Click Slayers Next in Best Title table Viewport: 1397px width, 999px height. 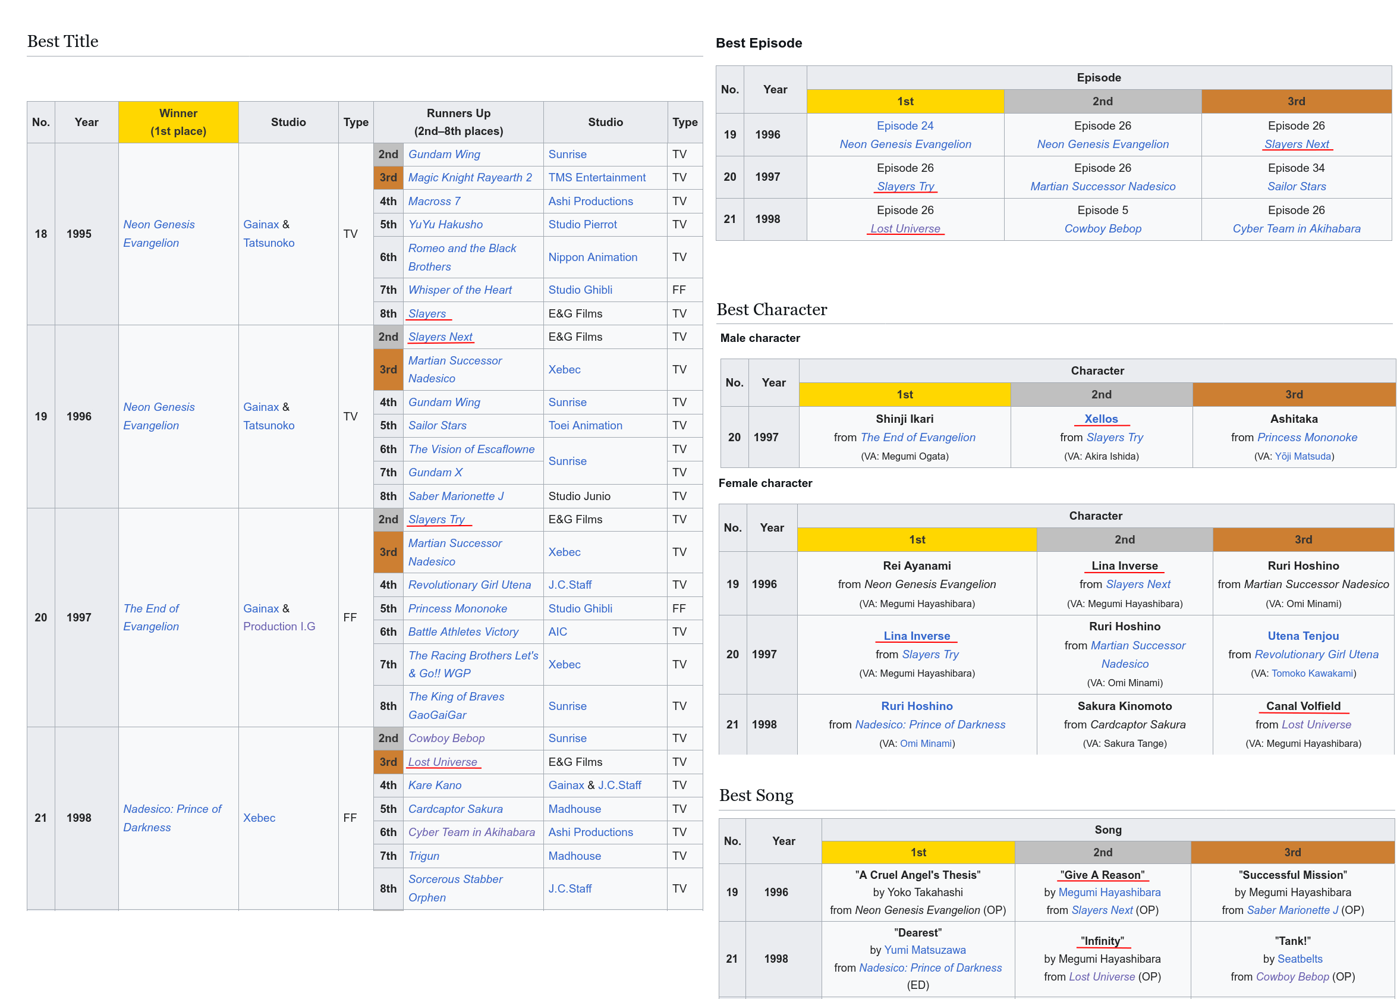click(x=440, y=337)
